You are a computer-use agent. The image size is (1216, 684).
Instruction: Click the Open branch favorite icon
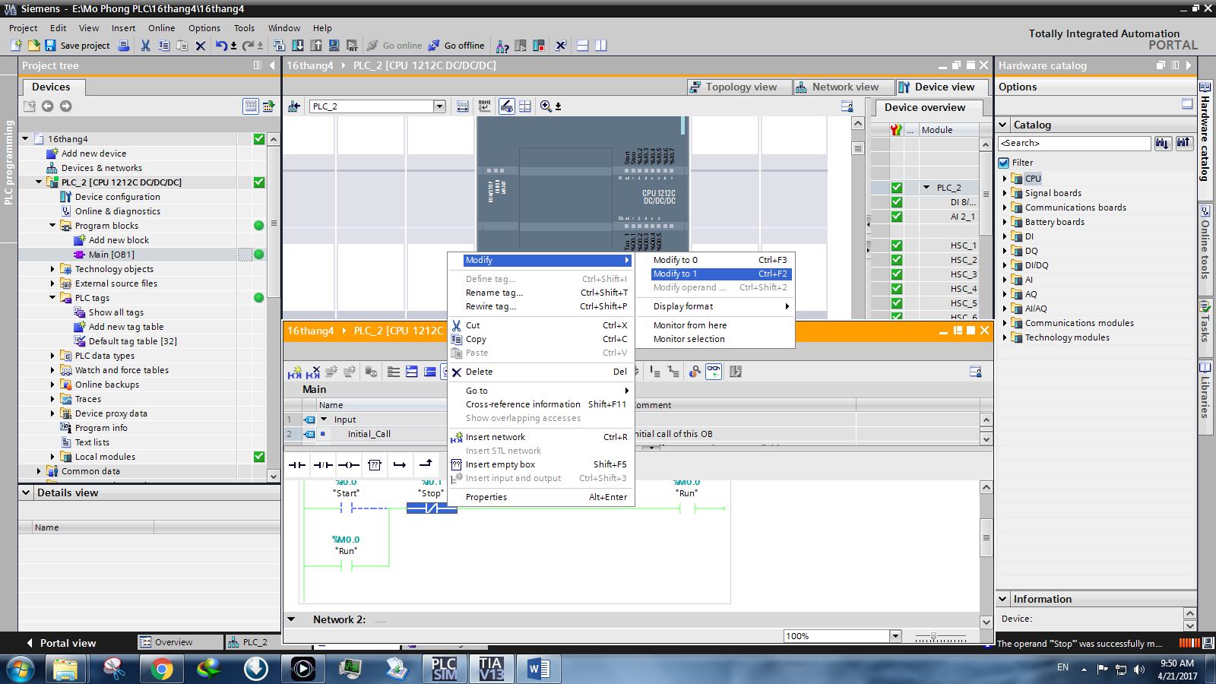point(400,464)
